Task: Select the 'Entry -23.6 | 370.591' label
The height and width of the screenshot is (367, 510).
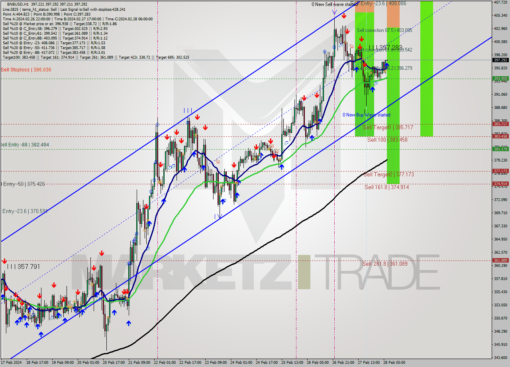Action: [25, 211]
